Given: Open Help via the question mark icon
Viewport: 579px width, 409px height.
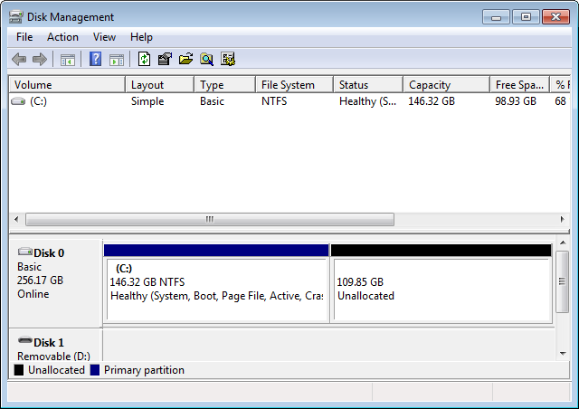Looking at the screenshot, I should [x=95, y=59].
